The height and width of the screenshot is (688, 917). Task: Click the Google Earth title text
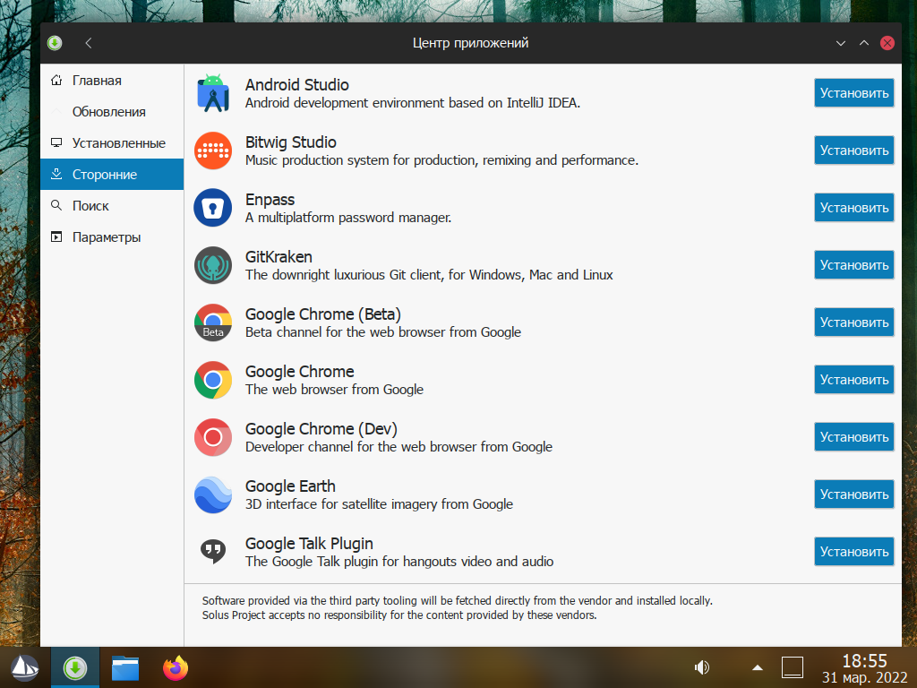point(290,486)
